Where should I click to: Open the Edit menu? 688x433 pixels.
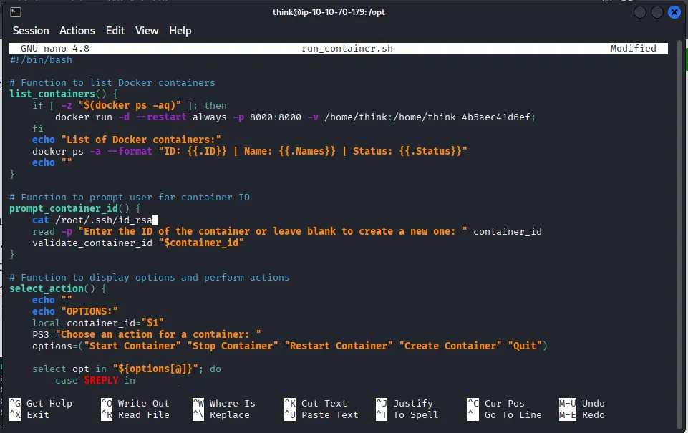pyautogui.click(x=115, y=31)
